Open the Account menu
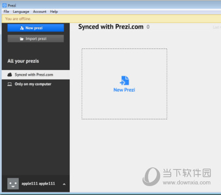 pyautogui.click(x=40, y=11)
